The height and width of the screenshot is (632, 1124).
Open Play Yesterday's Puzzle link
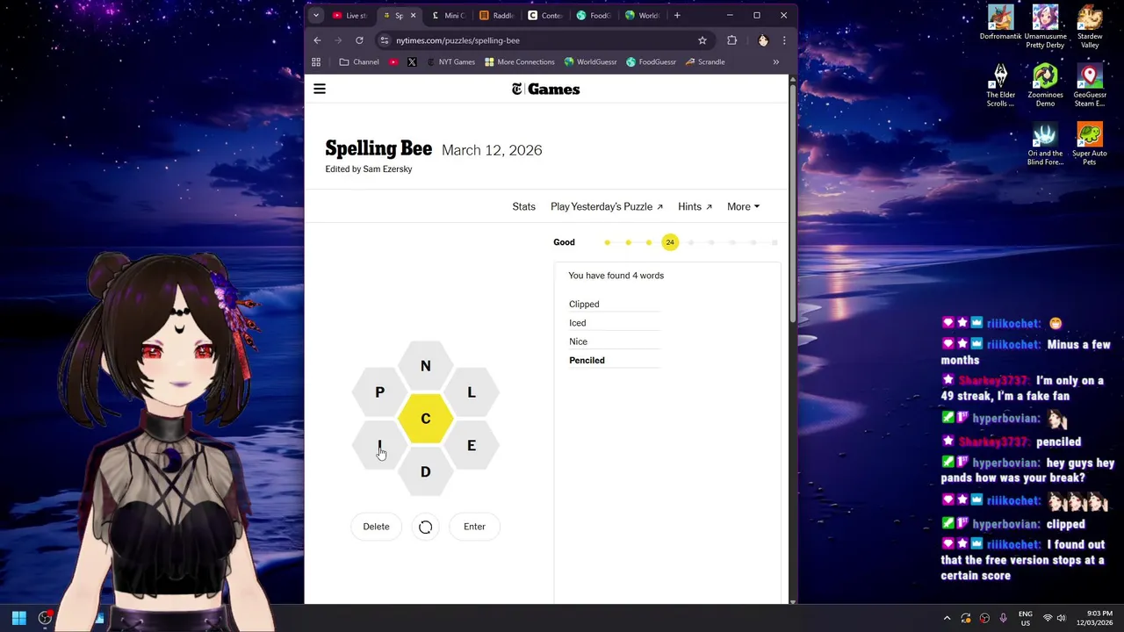coord(607,206)
